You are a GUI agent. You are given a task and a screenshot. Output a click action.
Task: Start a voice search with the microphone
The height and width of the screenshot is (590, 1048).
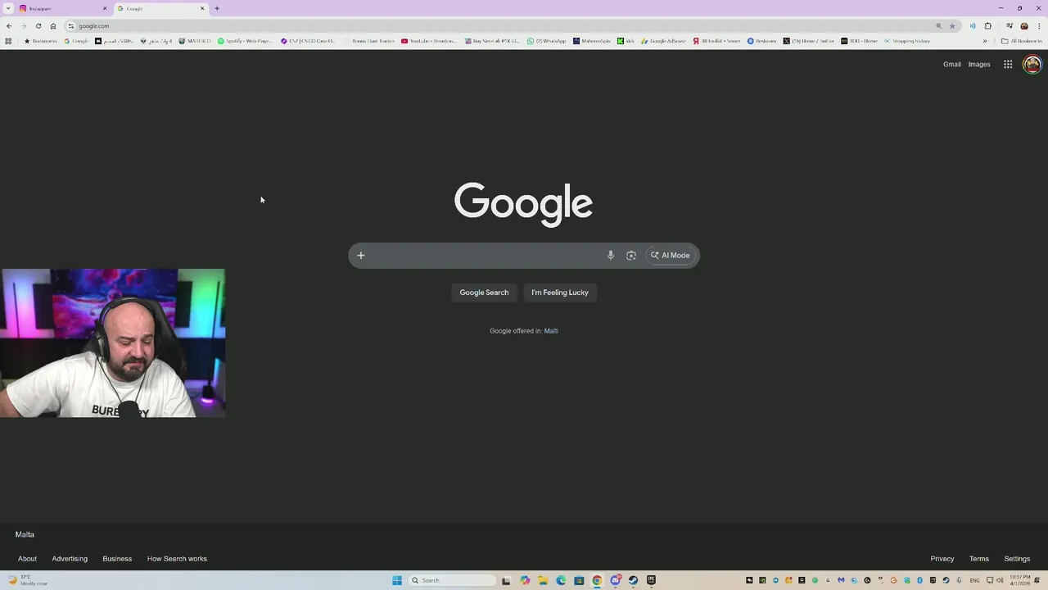pos(610,256)
